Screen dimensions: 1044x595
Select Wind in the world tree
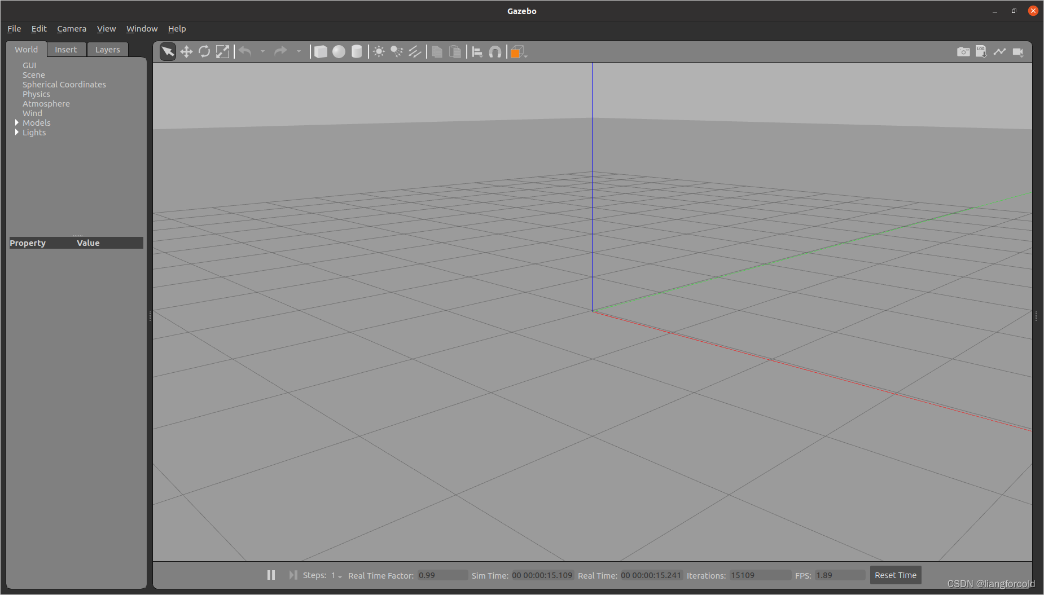(32, 113)
